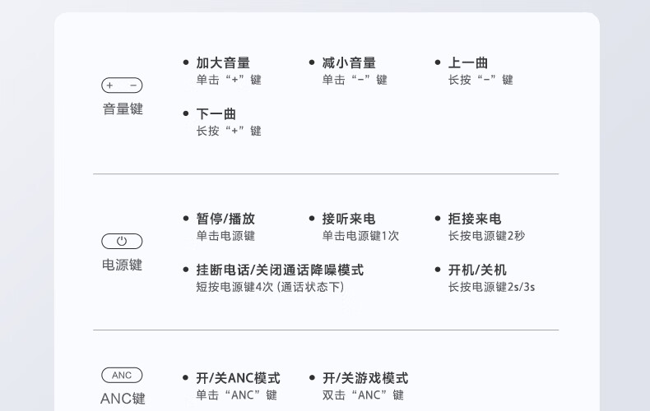Select the 音量键 label
Screen dimensions: 650x411
(123, 109)
